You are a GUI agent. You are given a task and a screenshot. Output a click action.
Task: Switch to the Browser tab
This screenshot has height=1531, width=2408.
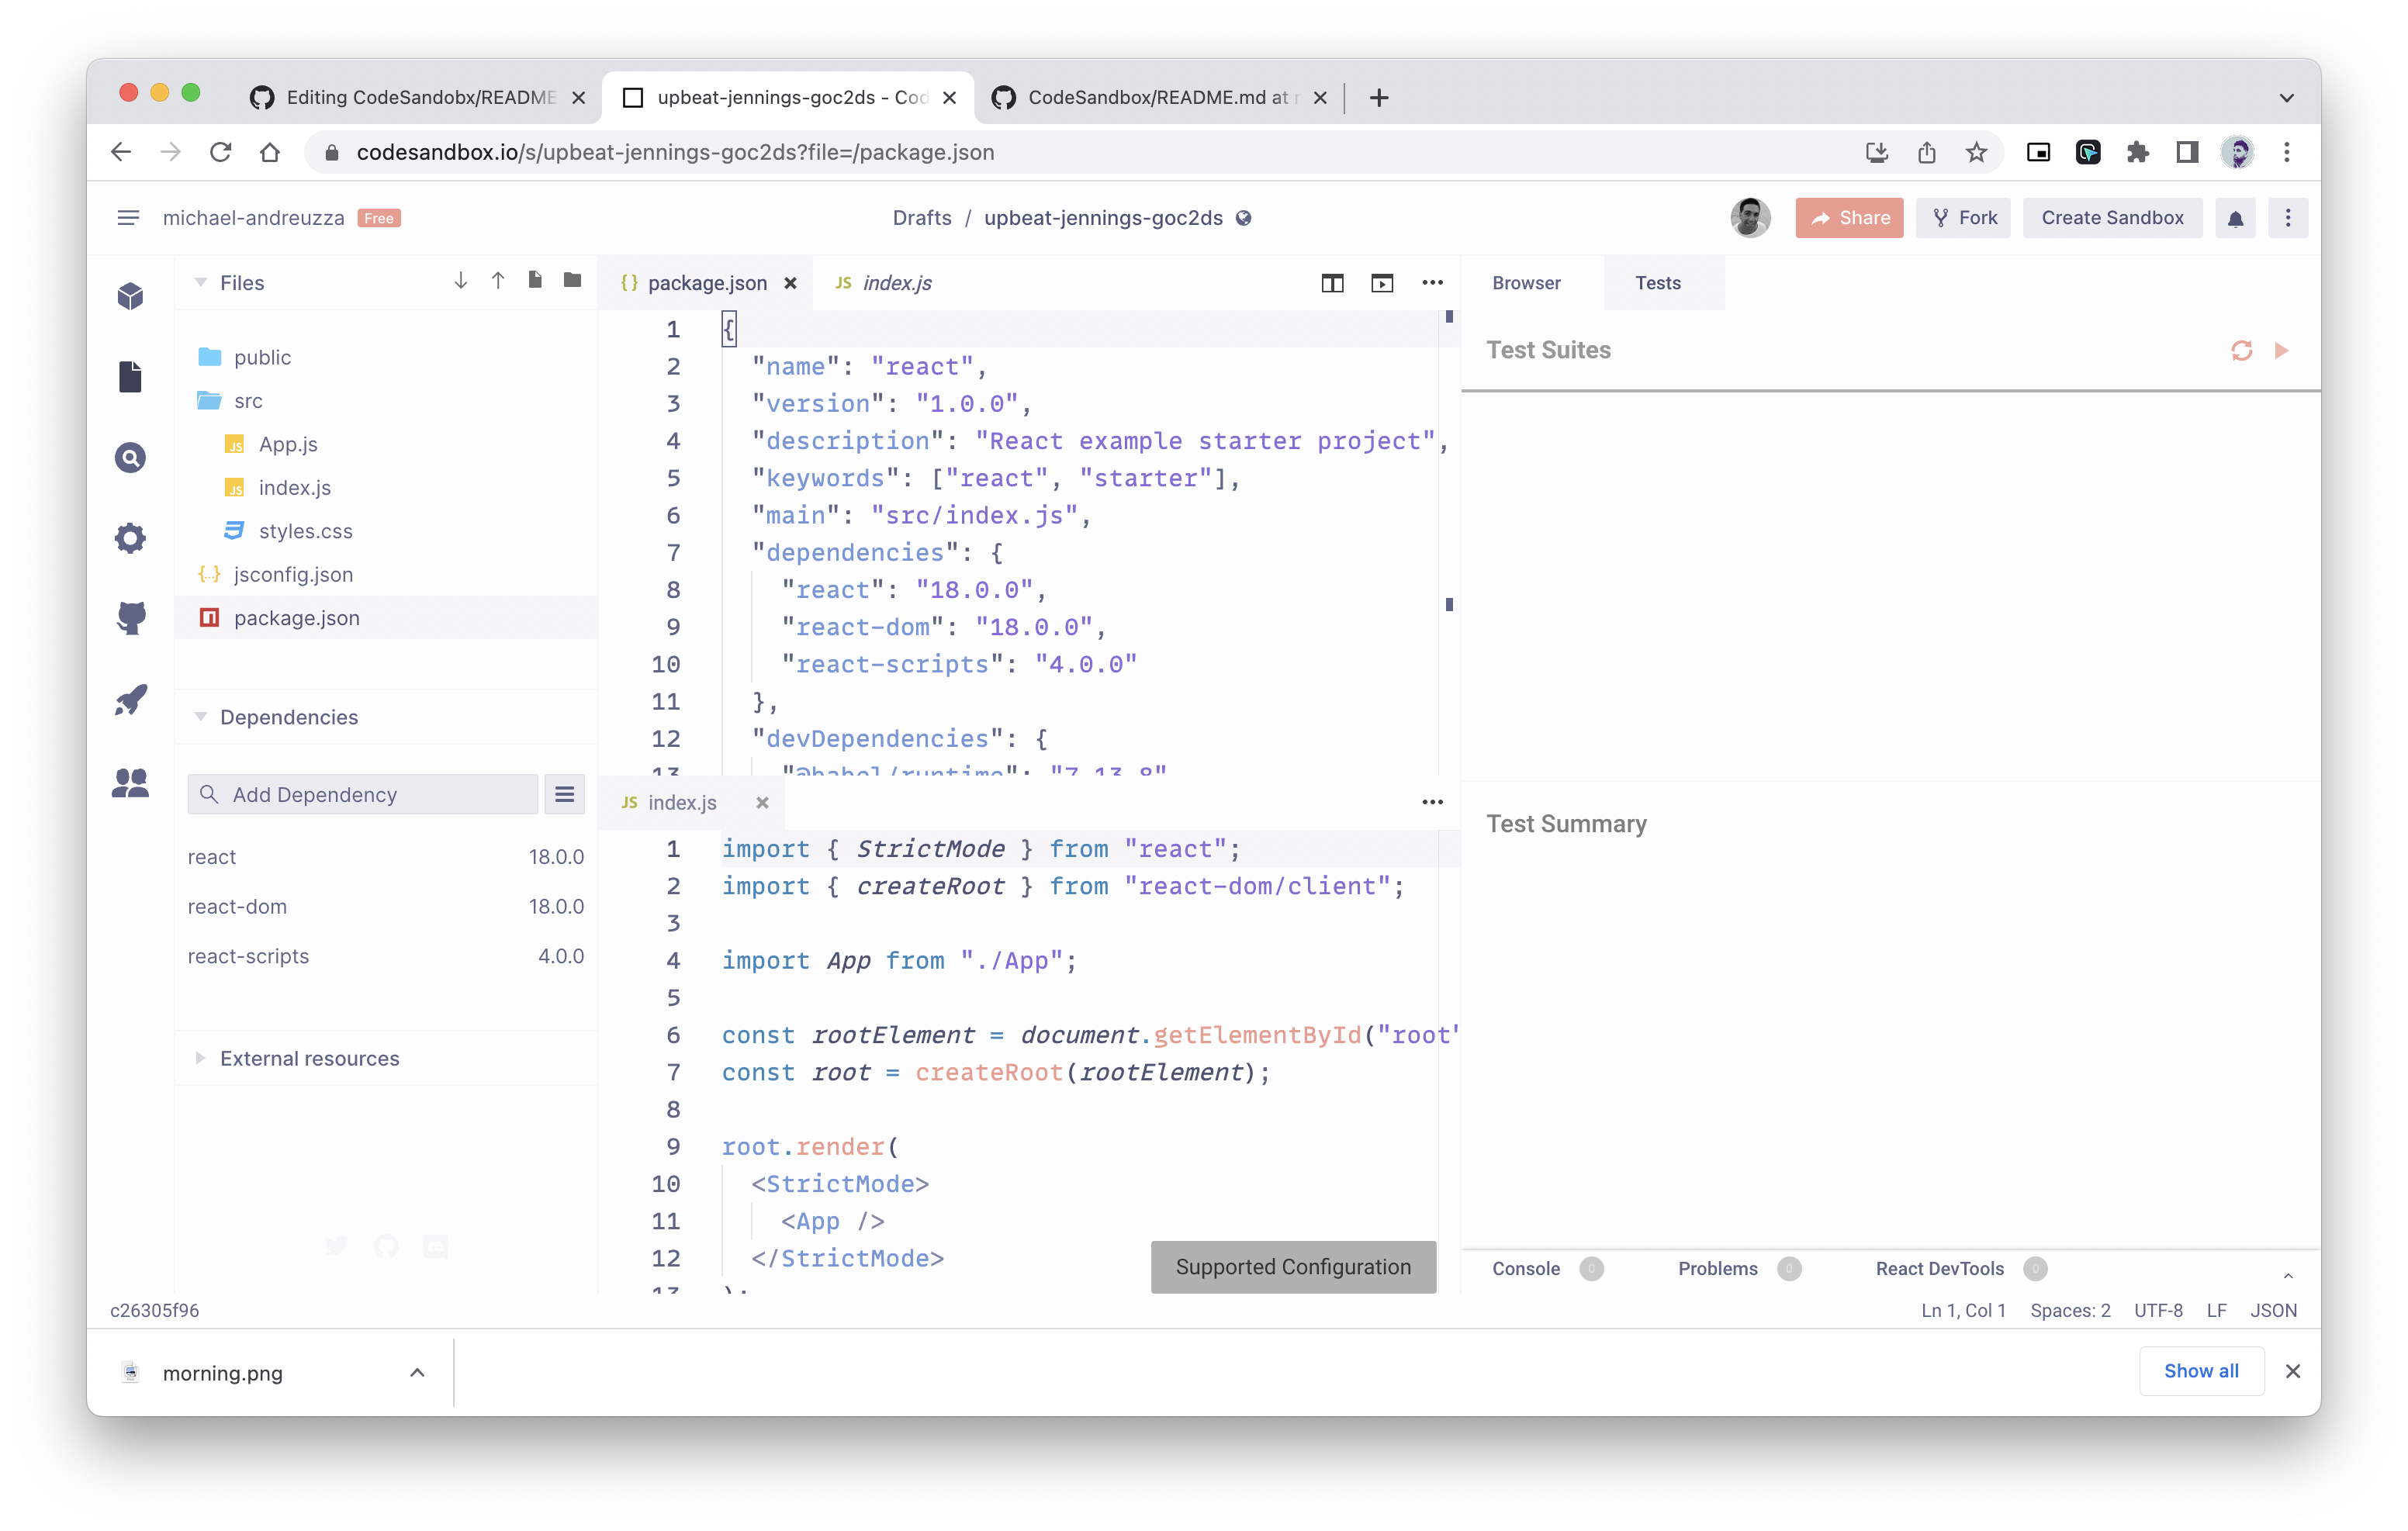[1526, 283]
